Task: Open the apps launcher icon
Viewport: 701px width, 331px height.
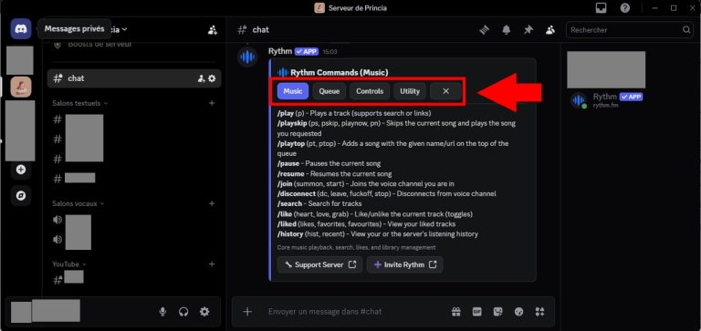Action: pyautogui.click(x=539, y=311)
